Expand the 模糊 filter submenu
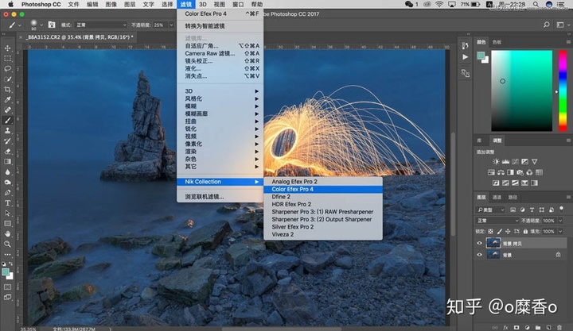This screenshot has height=331, width=573. coord(220,106)
